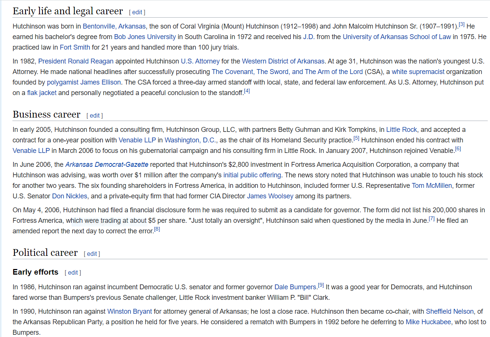Follow the white supremacist link
The height and width of the screenshot is (337, 490).
click(418, 72)
